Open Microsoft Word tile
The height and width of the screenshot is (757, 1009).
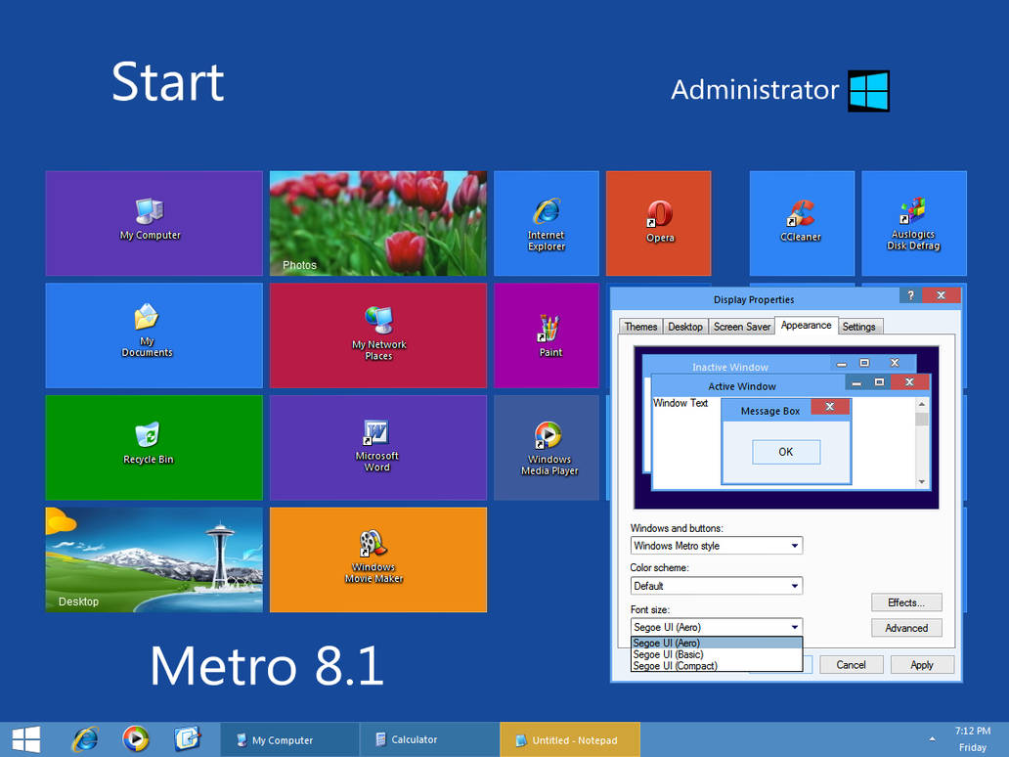click(x=377, y=447)
